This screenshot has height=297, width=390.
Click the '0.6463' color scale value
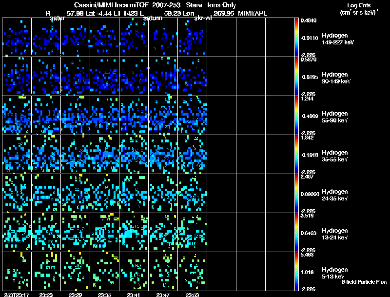(309, 233)
